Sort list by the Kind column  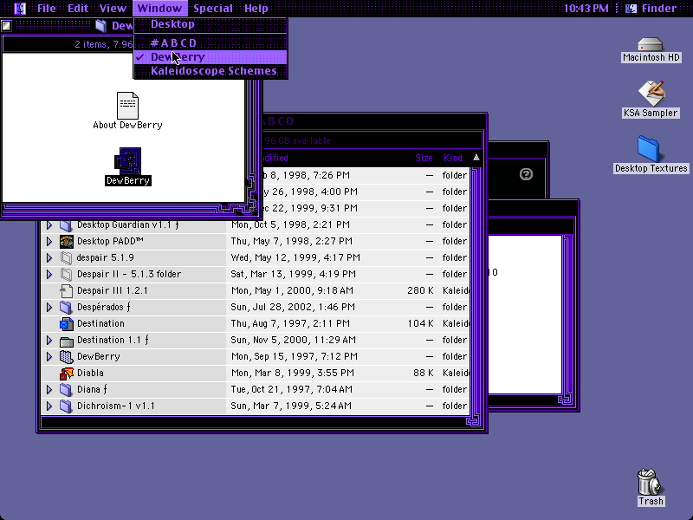click(x=452, y=158)
